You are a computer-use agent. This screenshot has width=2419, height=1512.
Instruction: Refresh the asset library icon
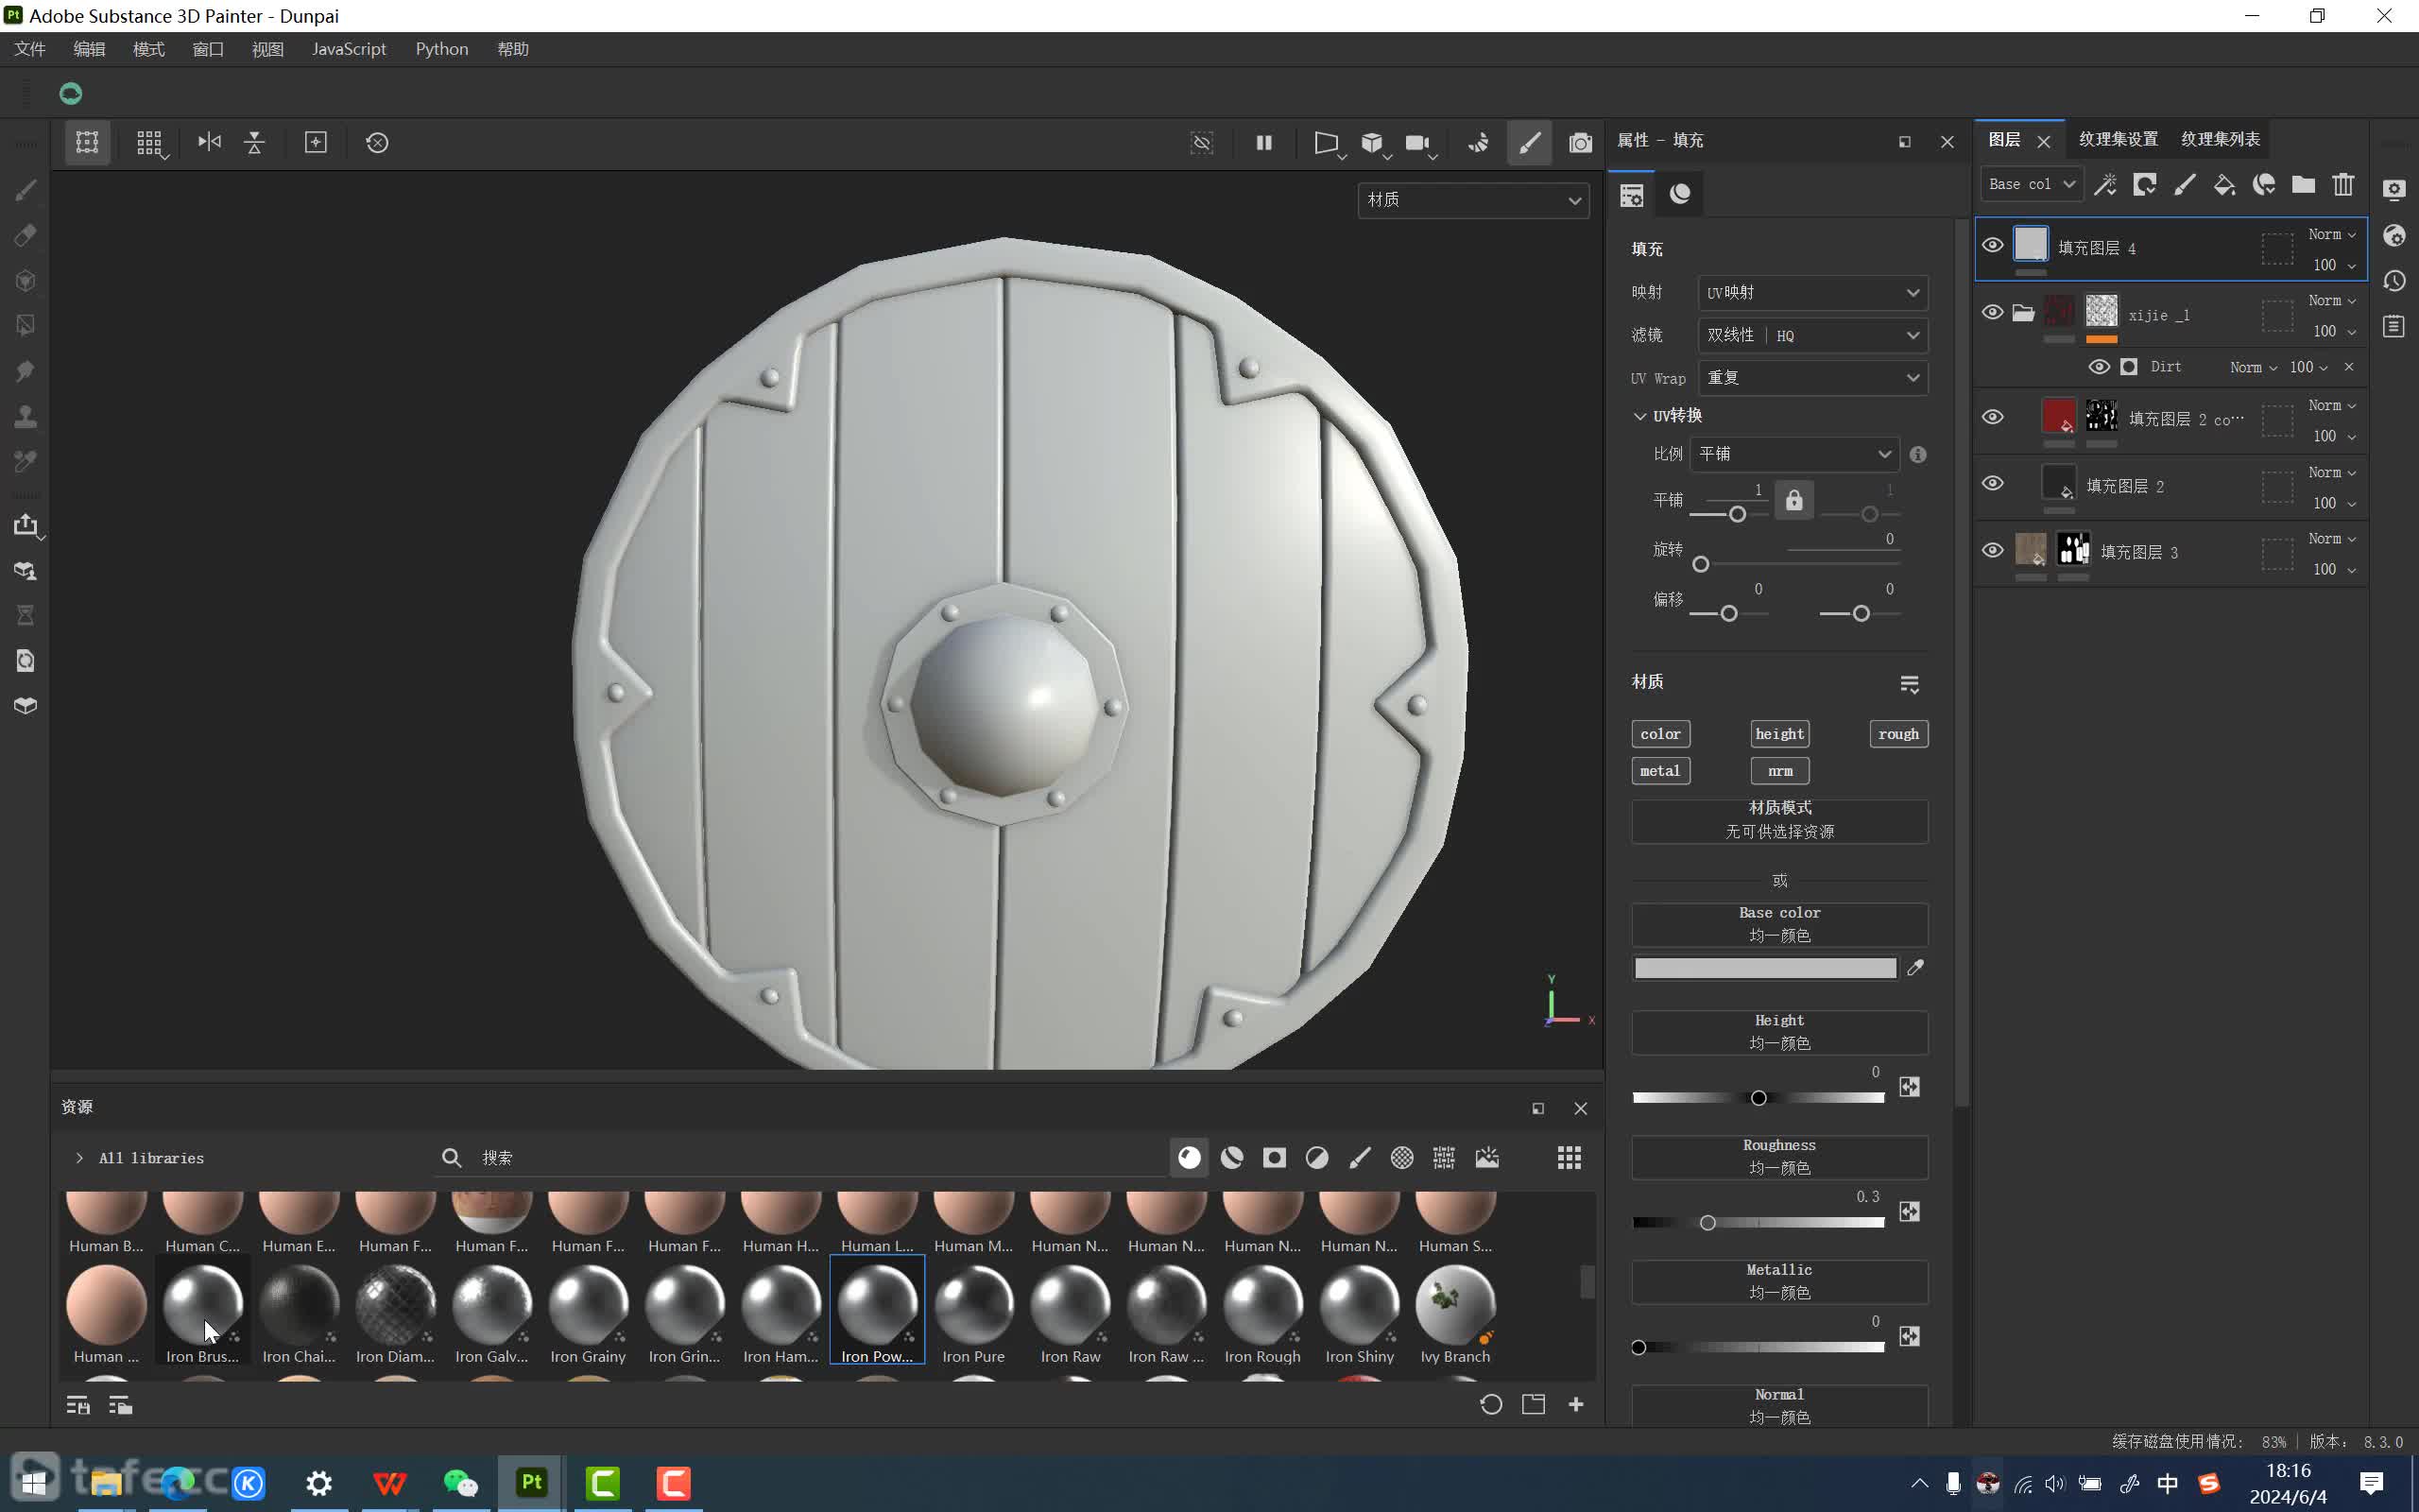tap(1490, 1405)
